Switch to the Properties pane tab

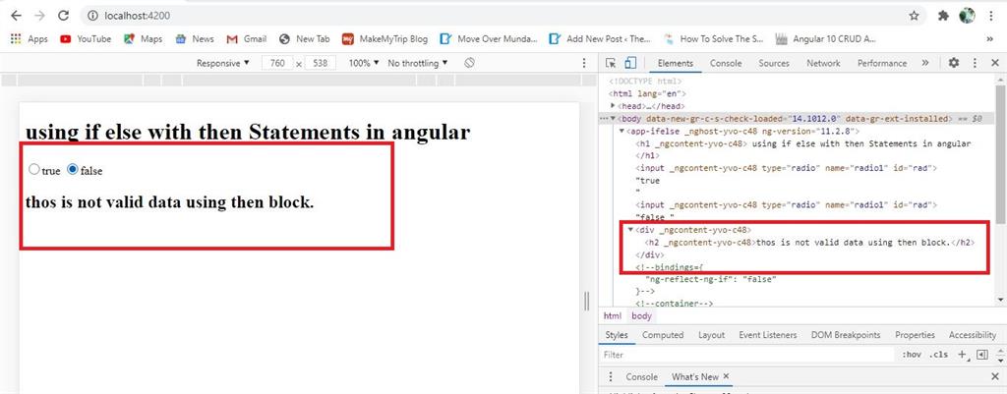(x=916, y=335)
